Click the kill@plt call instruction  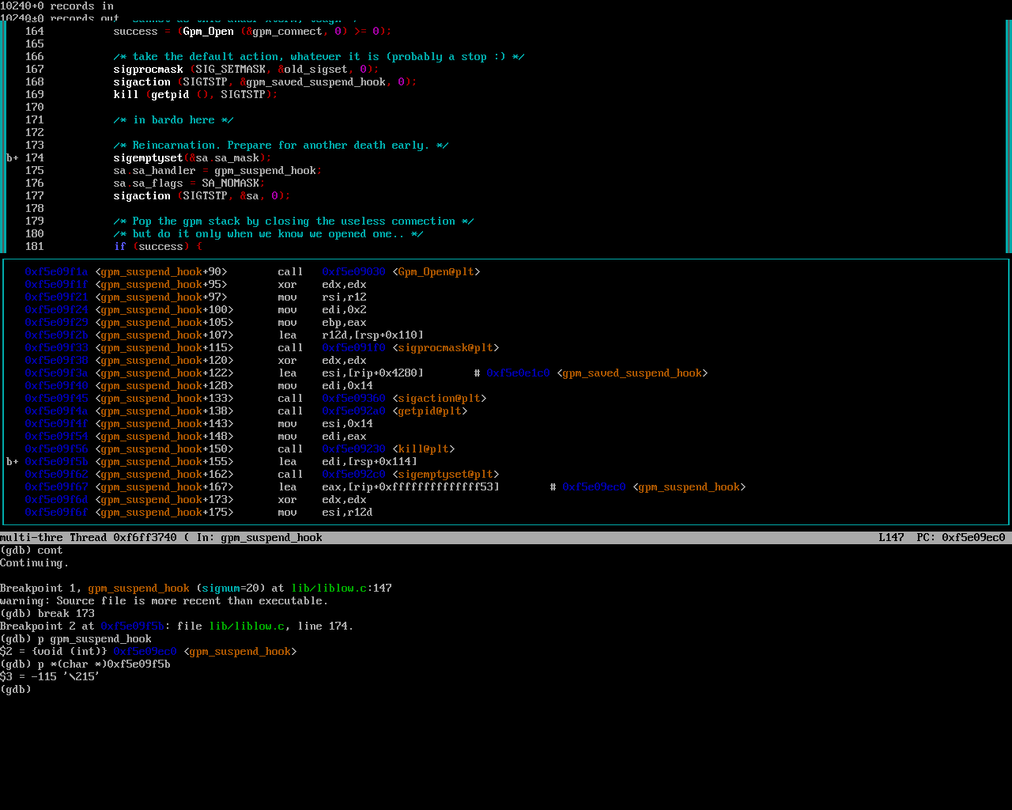pos(423,449)
